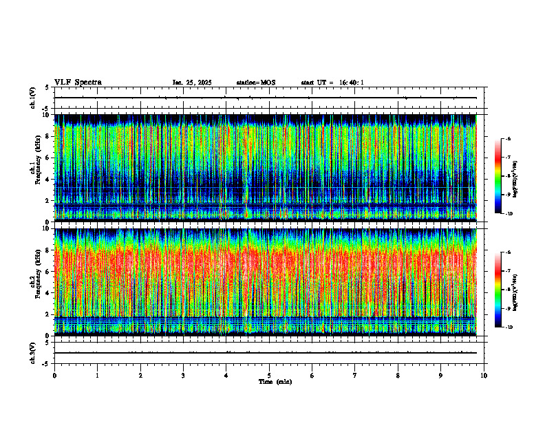Click the ch.2 colorbar log(PSD) unit label
Image resolution: width=545 pixels, height=421 pixels.
pos(515,292)
